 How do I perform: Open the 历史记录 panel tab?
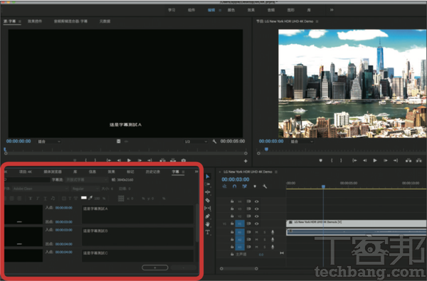click(153, 172)
